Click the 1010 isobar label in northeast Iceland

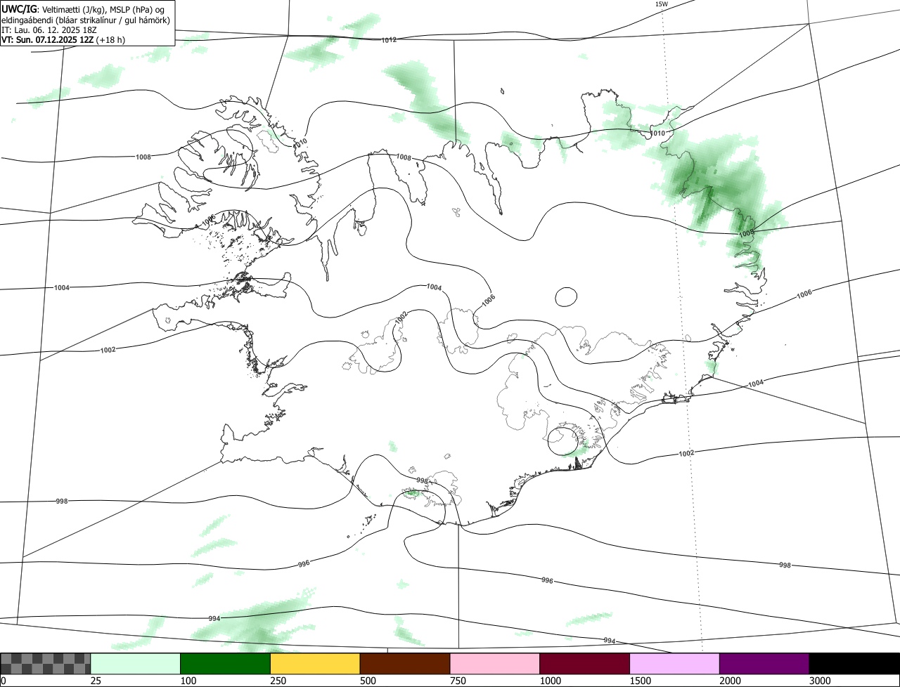pyautogui.click(x=657, y=133)
